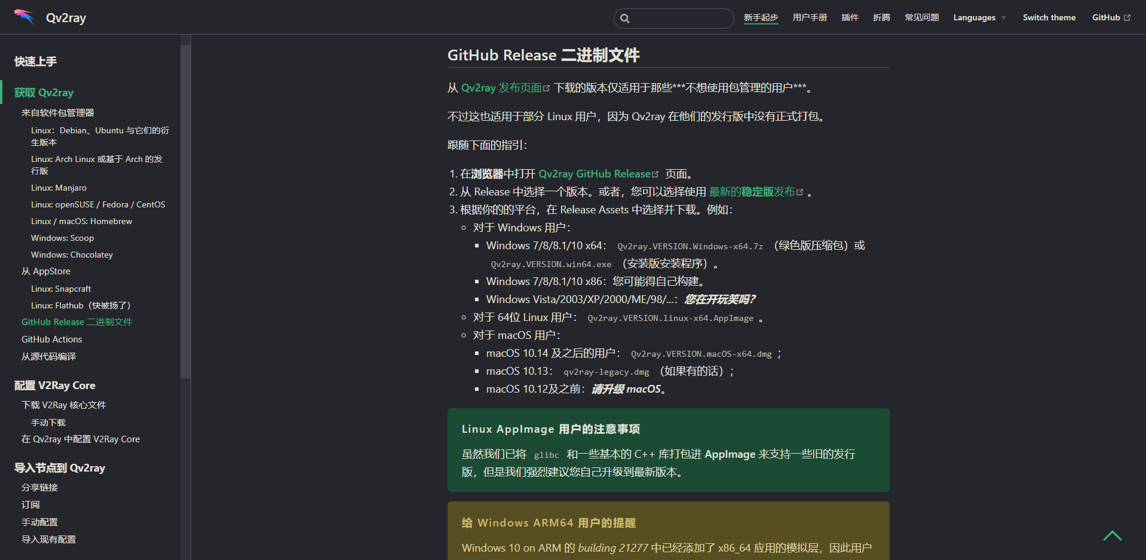This screenshot has height=560, width=1146.
Task: Open Linux: Manjaro sidebar entry
Action: pyautogui.click(x=58, y=188)
